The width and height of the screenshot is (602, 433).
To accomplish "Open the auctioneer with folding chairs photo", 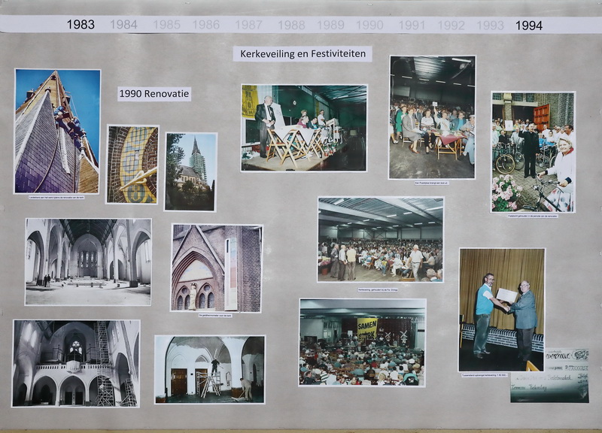I will pos(304,127).
